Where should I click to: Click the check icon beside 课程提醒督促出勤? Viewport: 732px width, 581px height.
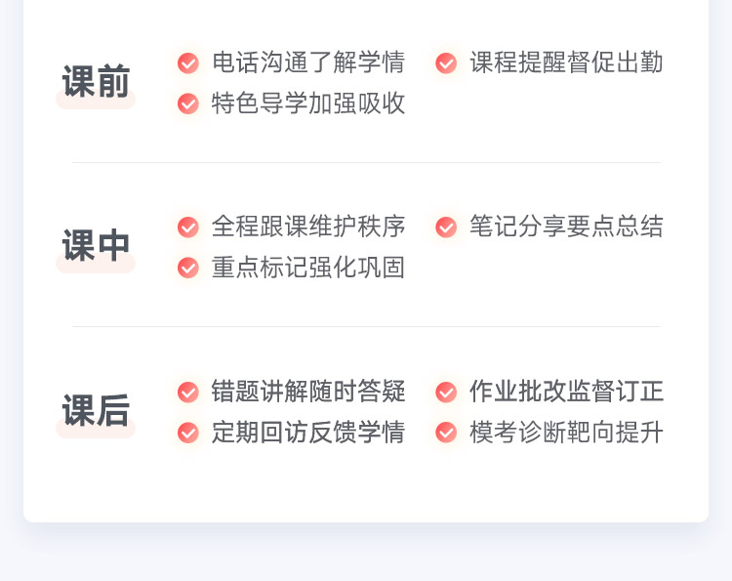click(x=446, y=63)
